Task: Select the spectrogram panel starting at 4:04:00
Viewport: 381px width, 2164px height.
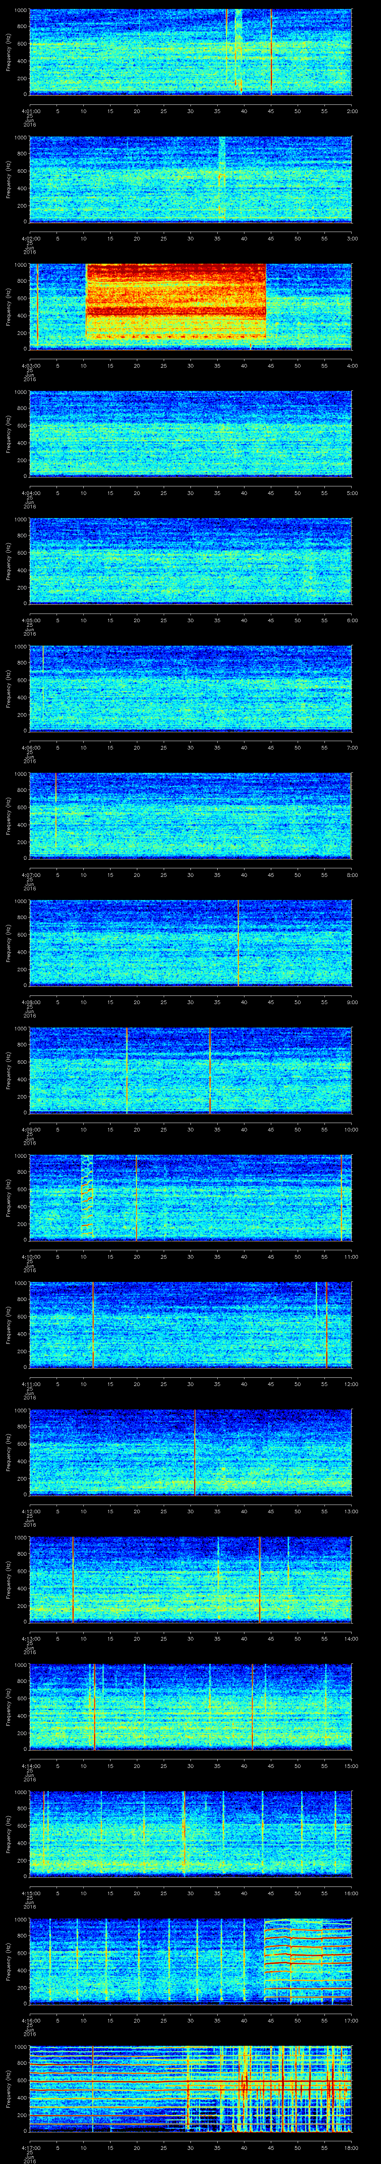Action: [x=190, y=433]
